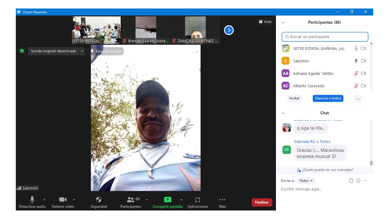
Task: Open participant panel more options '...' button
Action: tap(358, 98)
